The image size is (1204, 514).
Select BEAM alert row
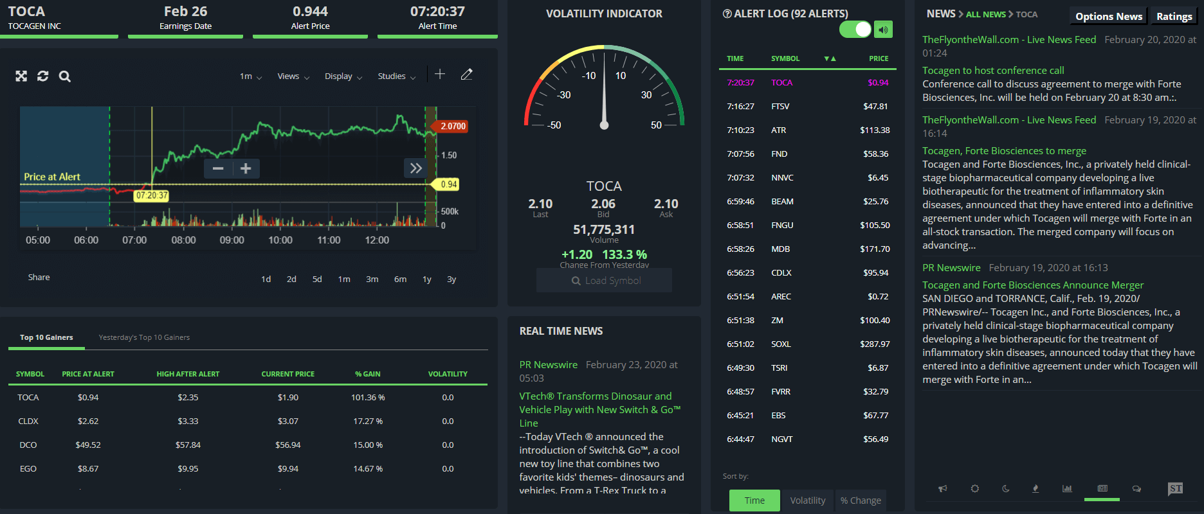pyautogui.click(x=807, y=201)
